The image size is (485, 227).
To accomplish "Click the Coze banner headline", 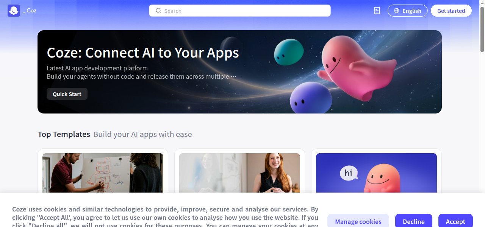I will [x=143, y=53].
